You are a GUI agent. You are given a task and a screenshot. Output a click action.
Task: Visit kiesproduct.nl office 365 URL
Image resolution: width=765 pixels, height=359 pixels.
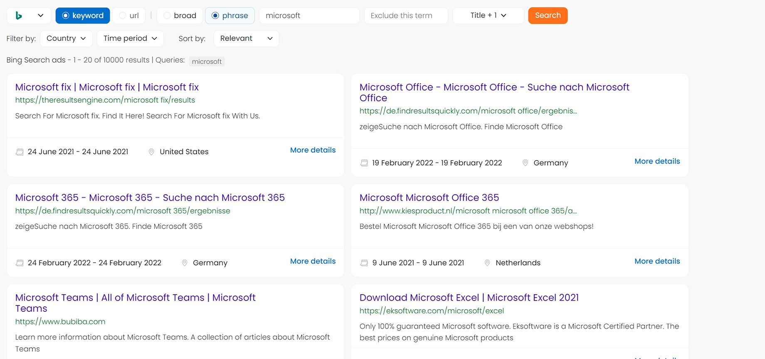click(468, 211)
